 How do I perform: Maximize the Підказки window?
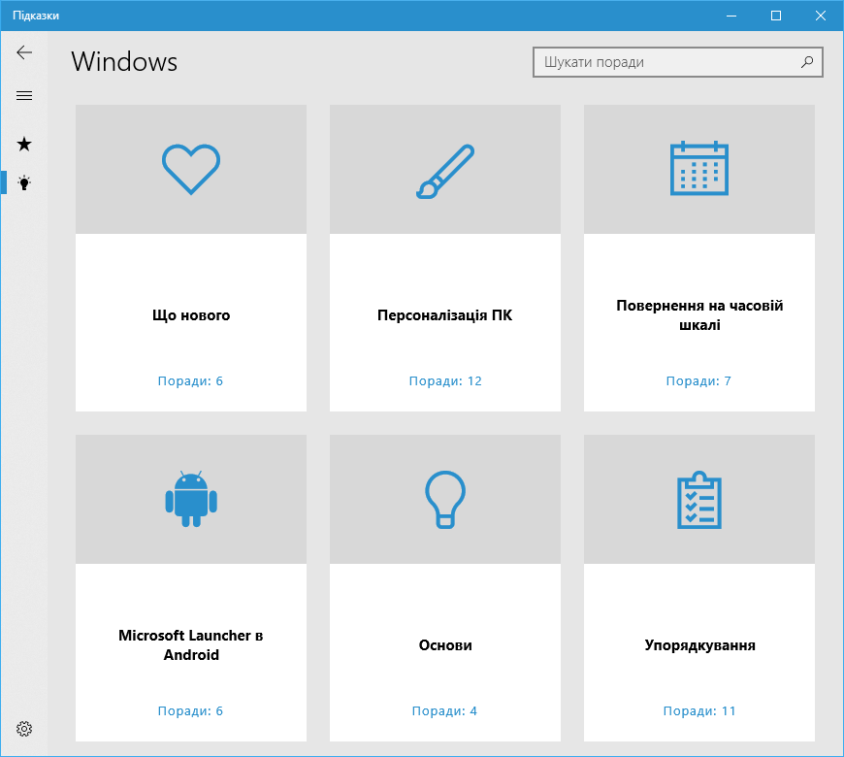pyautogui.click(x=776, y=16)
